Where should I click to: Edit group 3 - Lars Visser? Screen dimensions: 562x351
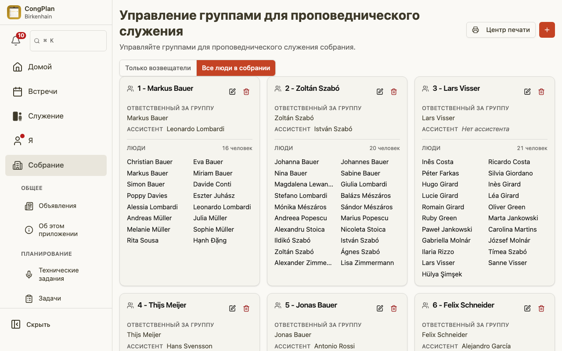point(527,92)
